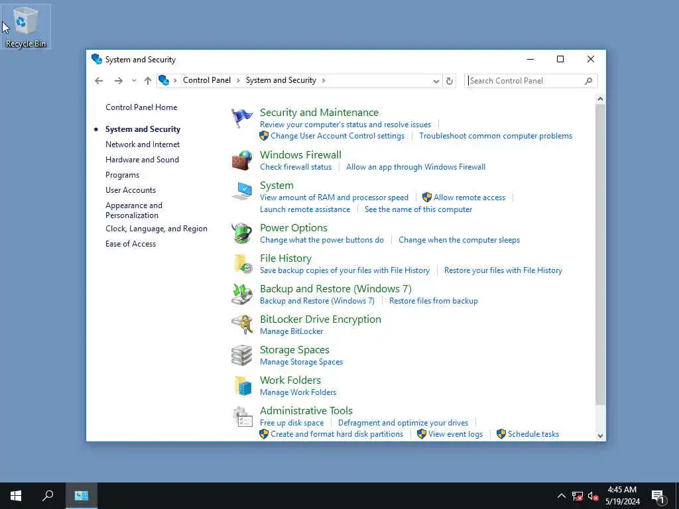Select Programs category in sidebar

[x=122, y=175]
